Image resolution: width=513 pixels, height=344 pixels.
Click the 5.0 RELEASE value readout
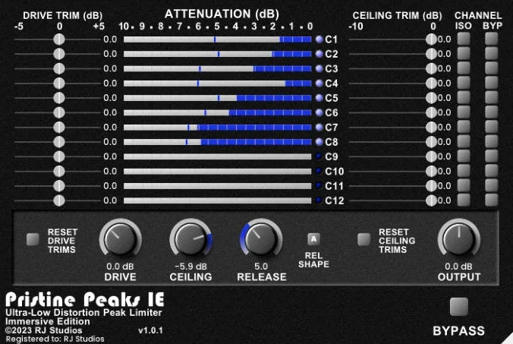tap(261, 267)
